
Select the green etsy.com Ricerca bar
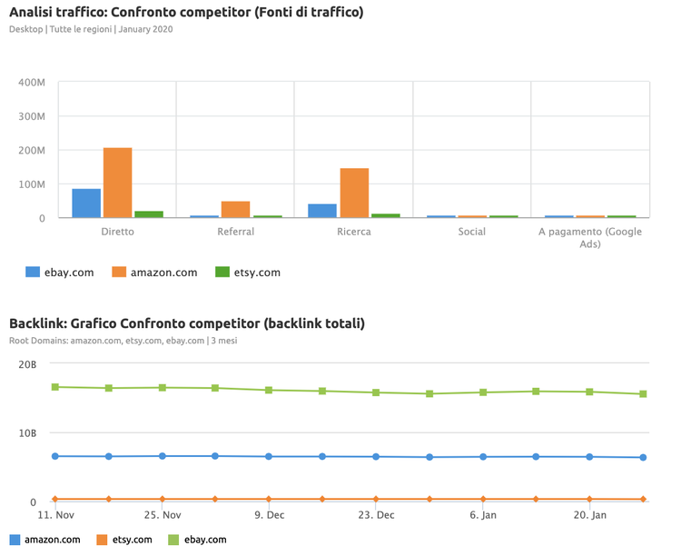[386, 215]
